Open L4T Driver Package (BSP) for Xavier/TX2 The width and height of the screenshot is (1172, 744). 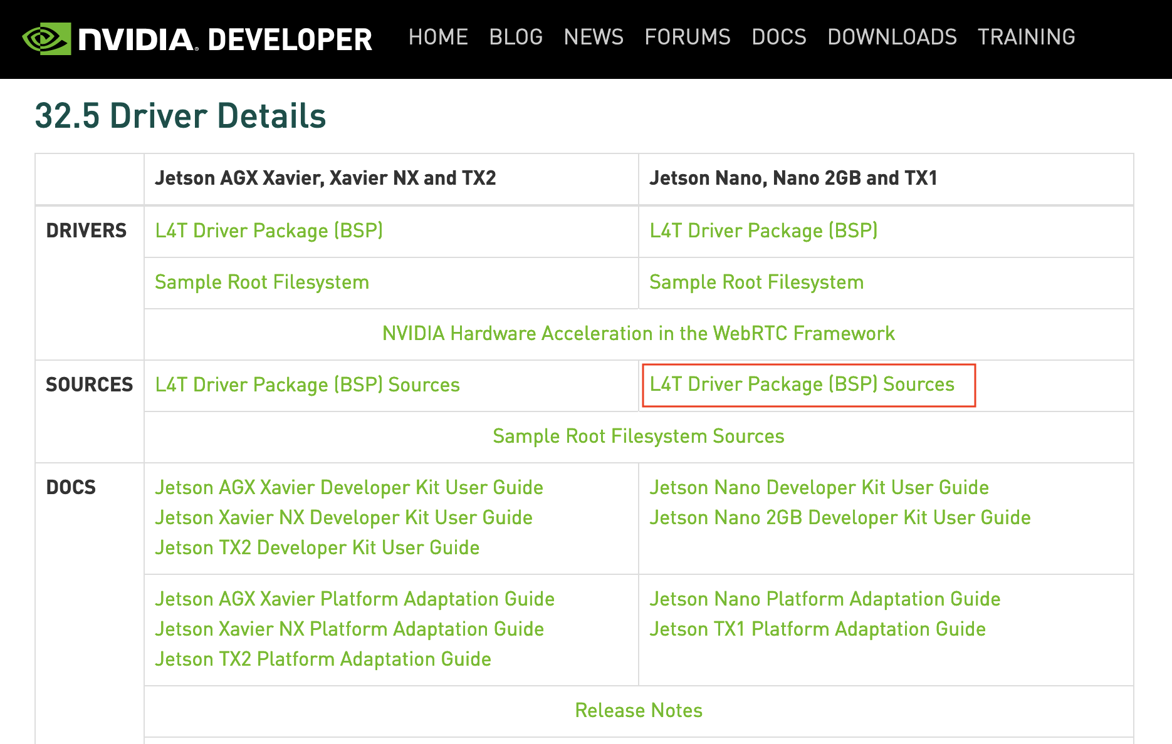[x=269, y=230]
